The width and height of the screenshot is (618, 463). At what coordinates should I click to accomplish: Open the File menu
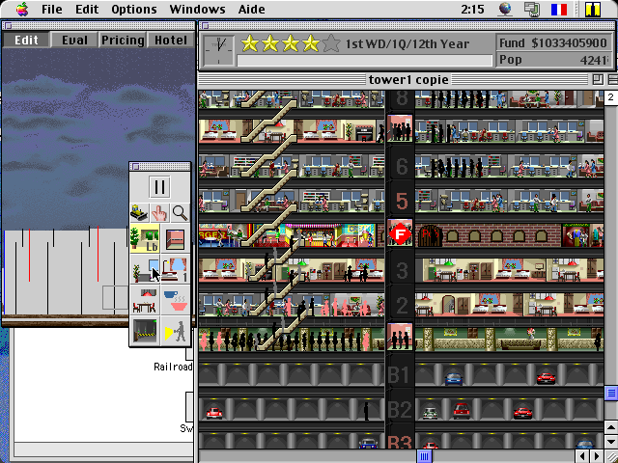point(51,9)
